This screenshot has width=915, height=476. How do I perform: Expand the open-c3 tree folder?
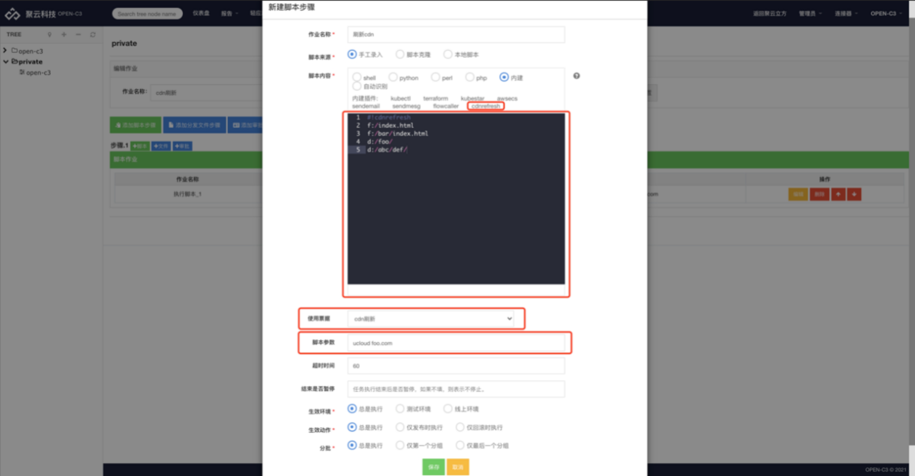tap(5, 50)
